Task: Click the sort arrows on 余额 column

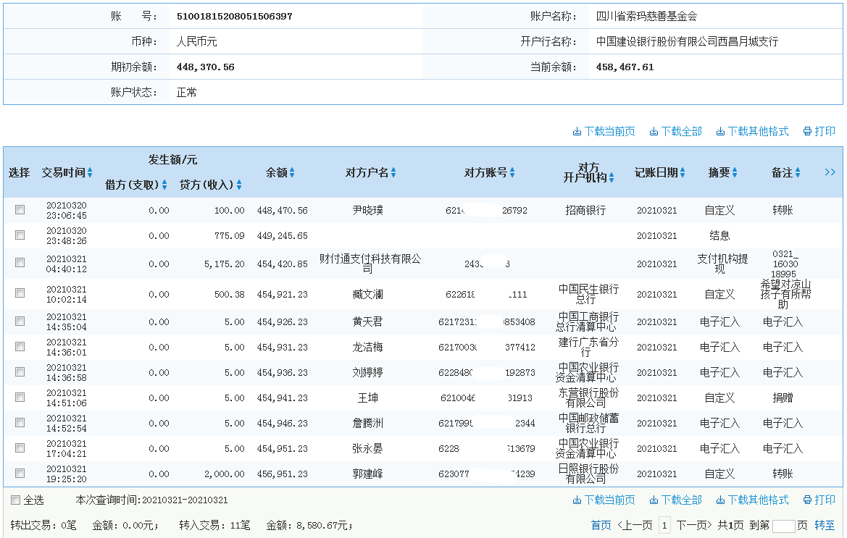Action: (x=293, y=172)
